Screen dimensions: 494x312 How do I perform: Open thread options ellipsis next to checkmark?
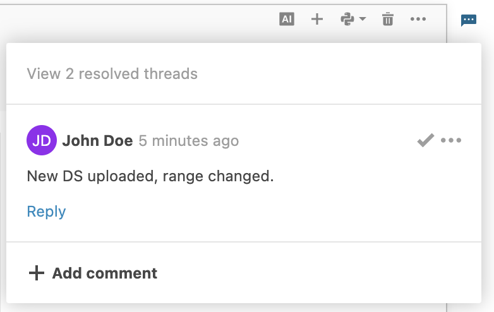(x=451, y=140)
